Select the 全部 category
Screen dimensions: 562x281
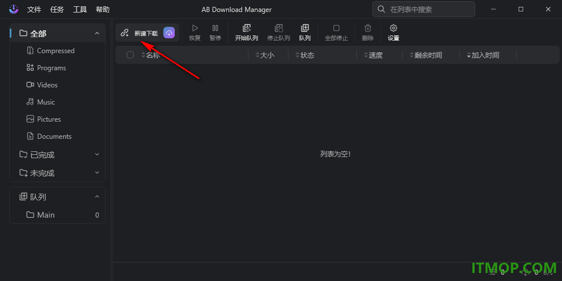(57, 33)
